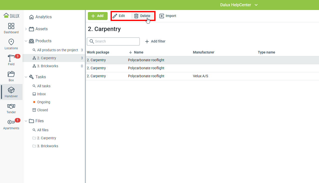Collapse the Products section chevron

26,41
